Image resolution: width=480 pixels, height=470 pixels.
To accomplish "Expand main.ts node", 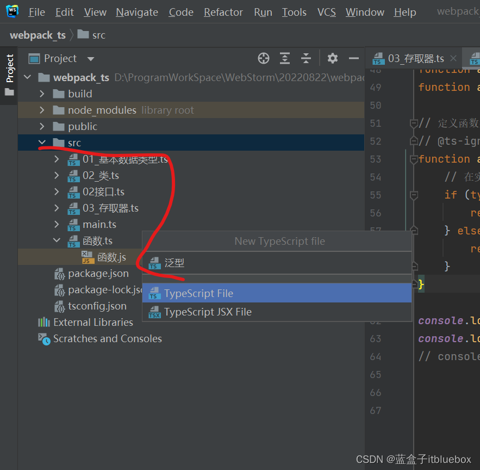I will click(x=57, y=224).
